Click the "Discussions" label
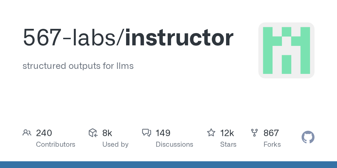This screenshot has height=168, width=337. click(x=174, y=144)
